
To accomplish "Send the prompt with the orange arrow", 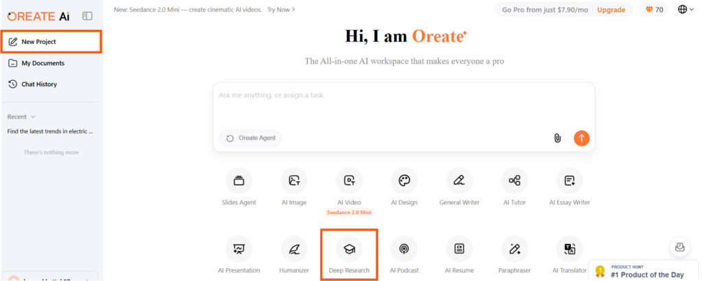I will coord(581,138).
